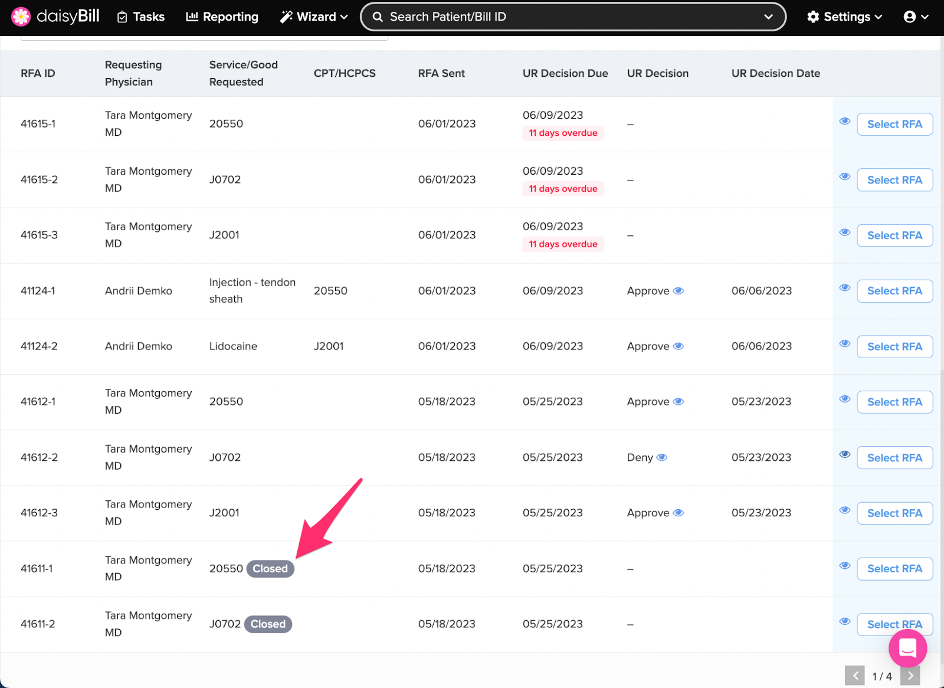Click the dark eye icon for RFA 41612-2 row
944x688 pixels.
845,454
